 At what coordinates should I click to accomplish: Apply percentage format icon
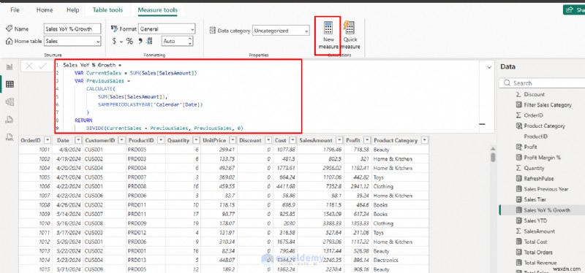pyautogui.click(x=129, y=42)
